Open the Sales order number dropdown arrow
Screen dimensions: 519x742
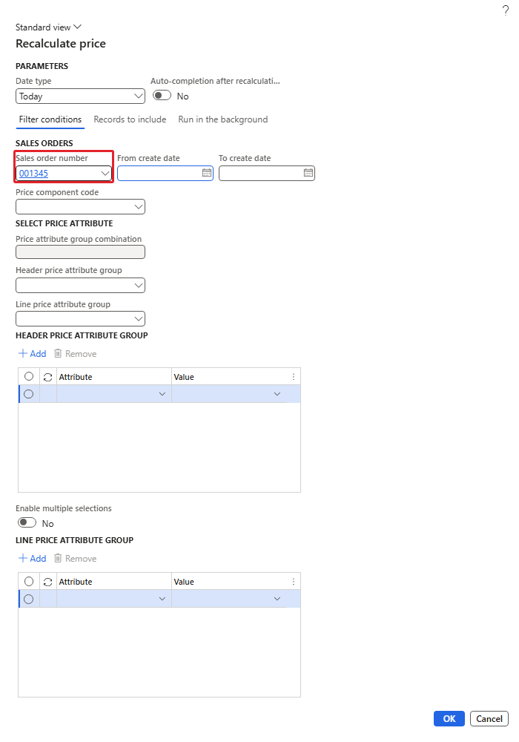point(105,173)
